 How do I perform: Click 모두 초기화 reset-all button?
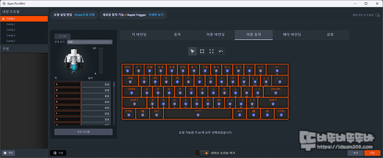(83, 132)
